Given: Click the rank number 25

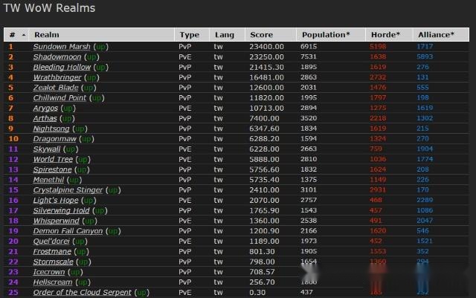Looking at the screenshot, I should pyautogui.click(x=13, y=293).
